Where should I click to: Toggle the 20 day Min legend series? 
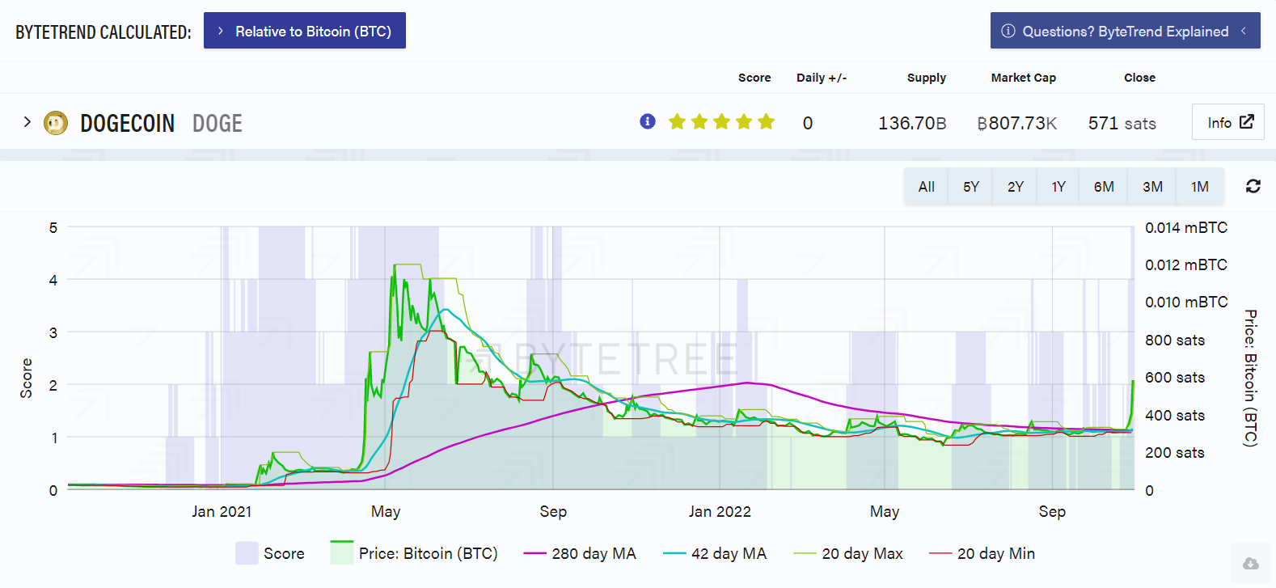point(982,553)
